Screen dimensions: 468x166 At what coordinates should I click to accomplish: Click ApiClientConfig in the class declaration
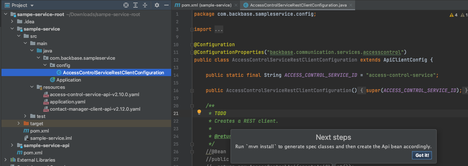405,60
